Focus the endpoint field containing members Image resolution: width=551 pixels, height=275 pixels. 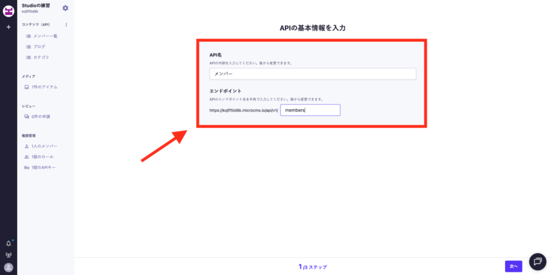click(x=310, y=110)
